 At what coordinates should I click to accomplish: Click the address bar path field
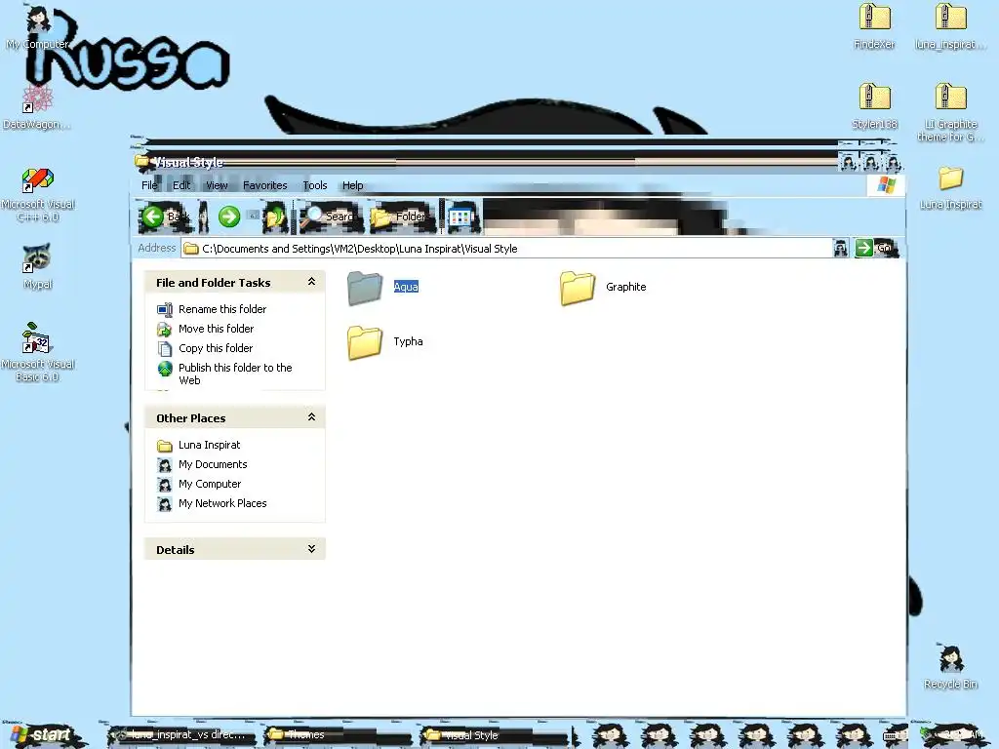(507, 249)
